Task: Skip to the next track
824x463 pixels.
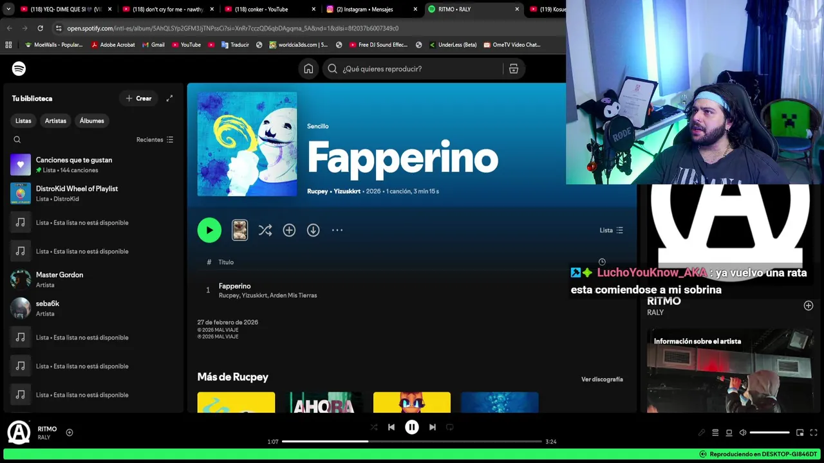Action: coord(433,427)
